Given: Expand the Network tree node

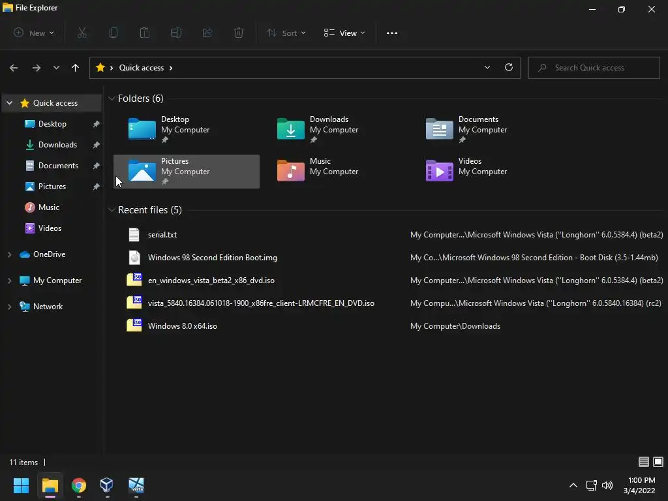Looking at the screenshot, I should [x=9, y=307].
